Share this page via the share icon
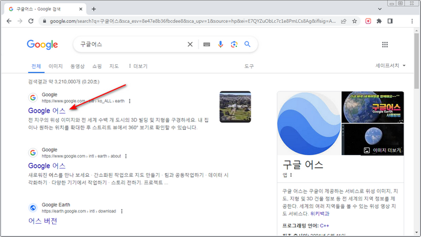Viewport: 421px width, 237px height. pos(343,21)
